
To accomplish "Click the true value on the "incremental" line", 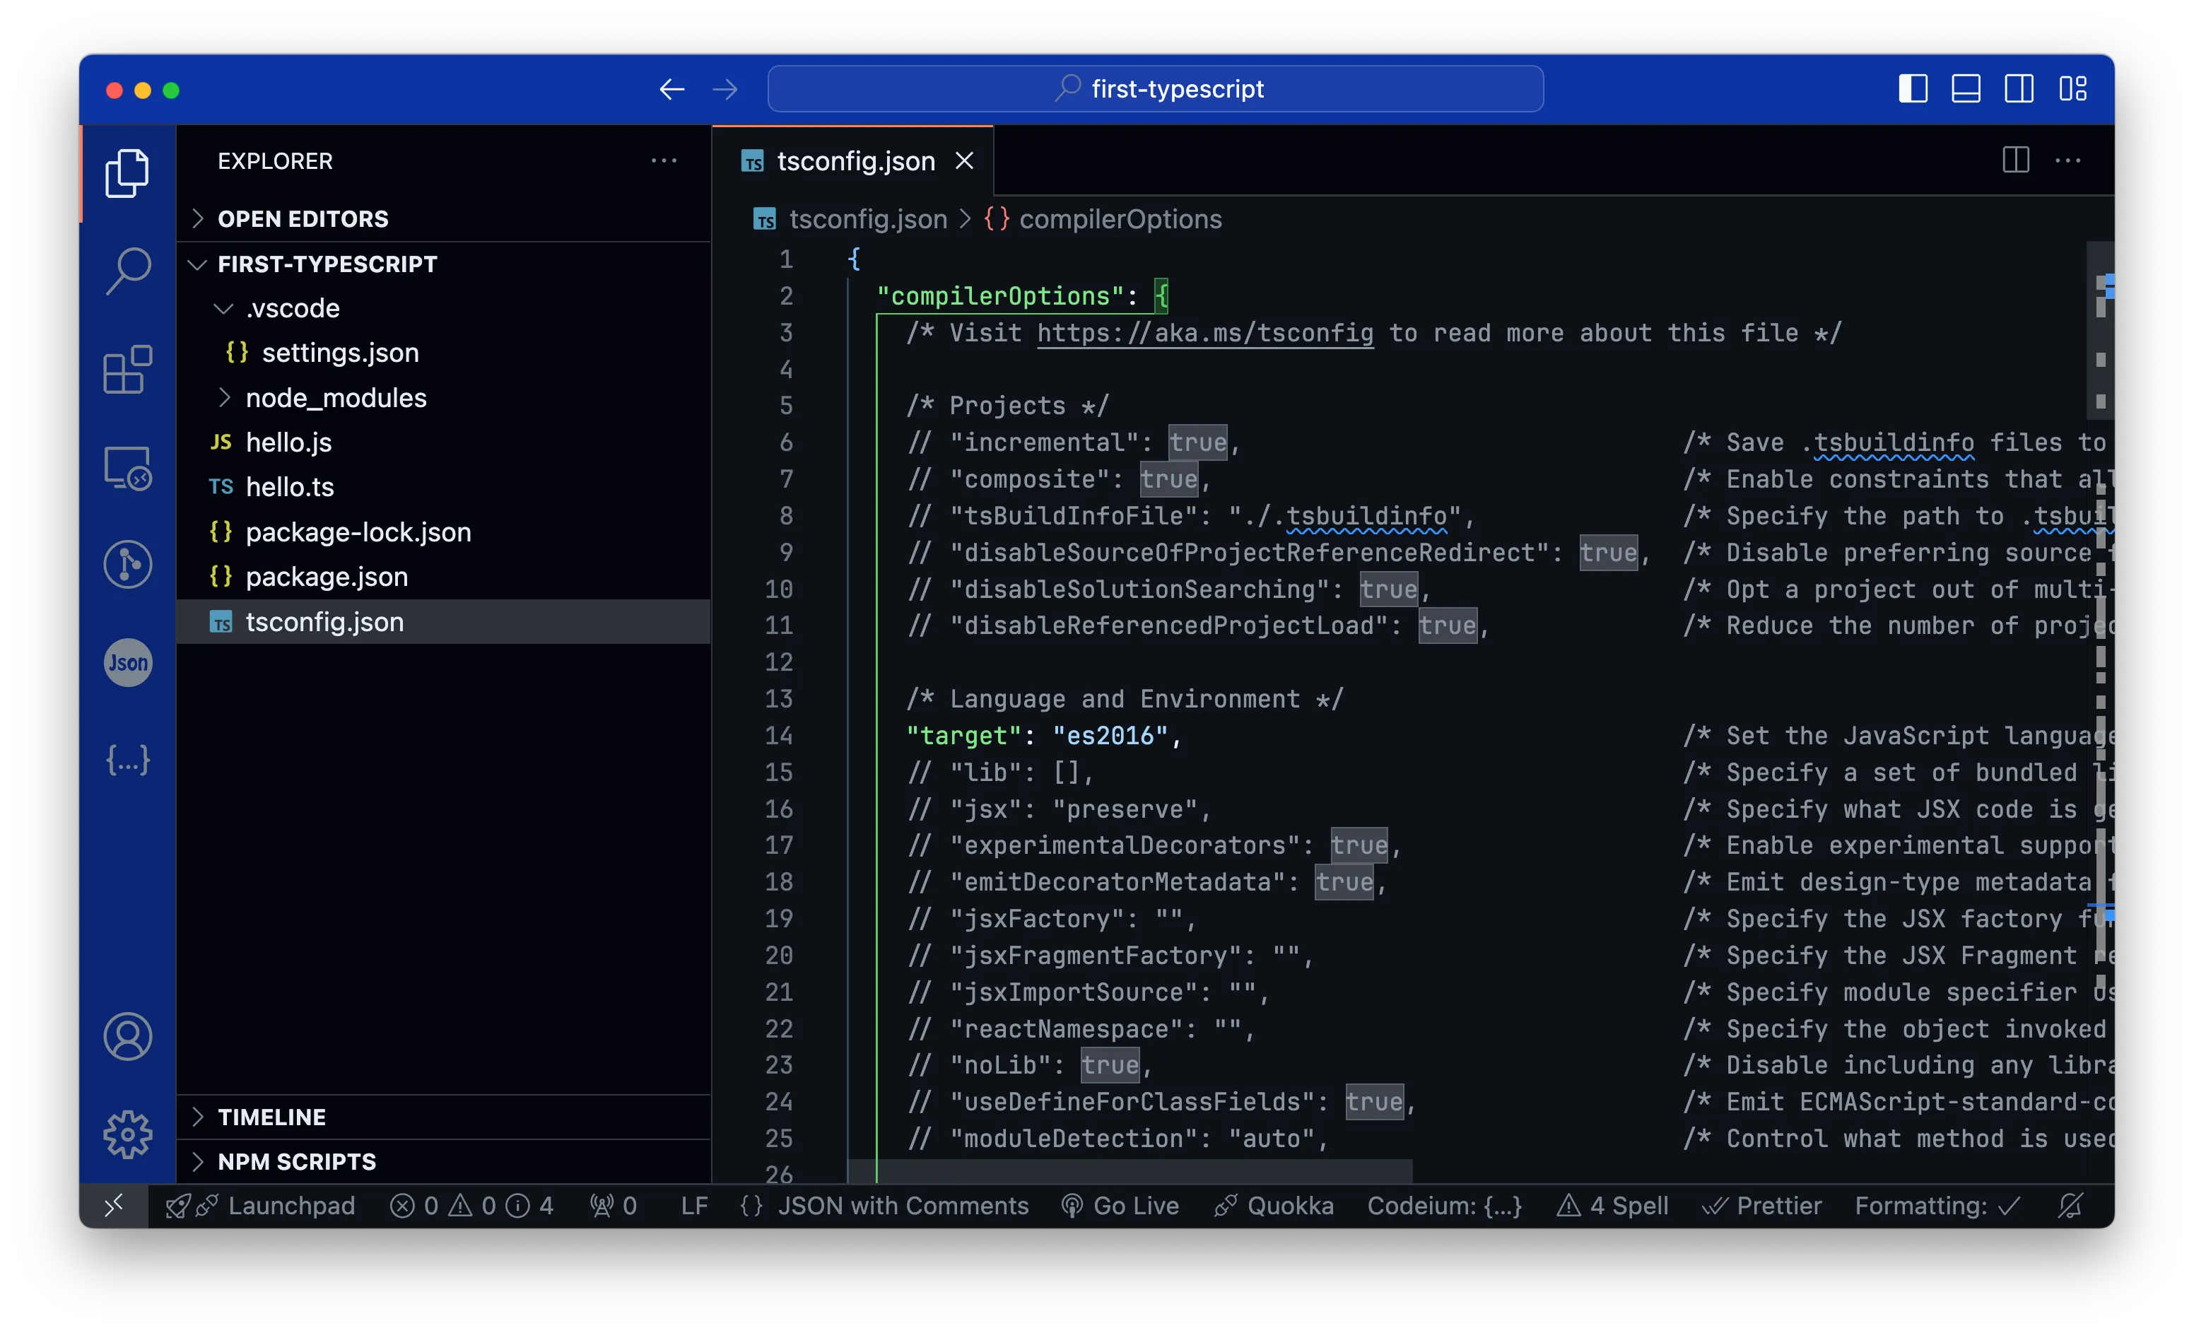I will [x=1197, y=442].
